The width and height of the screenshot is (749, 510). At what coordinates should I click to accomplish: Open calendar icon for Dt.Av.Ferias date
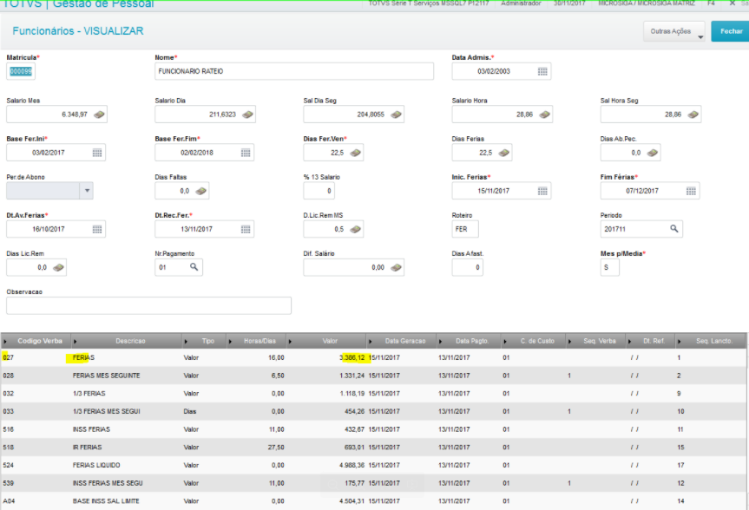pos(97,229)
